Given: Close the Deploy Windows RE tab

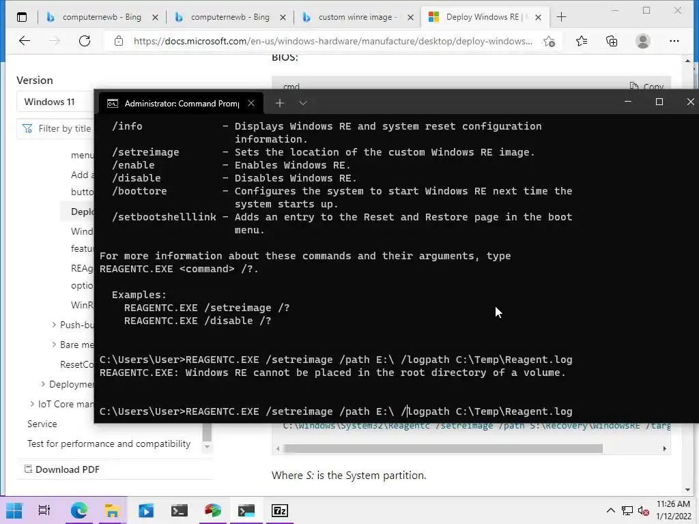Looking at the screenshot, I should [x=538, y=17].
